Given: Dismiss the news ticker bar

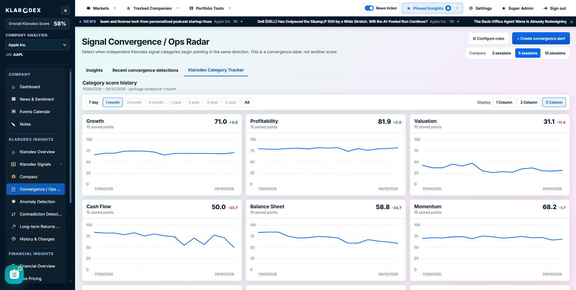Looking at the screenshot, I should click(x=571, y=22).
